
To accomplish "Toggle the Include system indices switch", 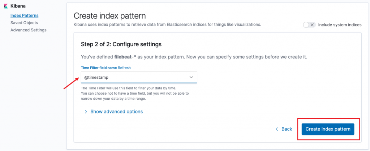I will 309,25.
